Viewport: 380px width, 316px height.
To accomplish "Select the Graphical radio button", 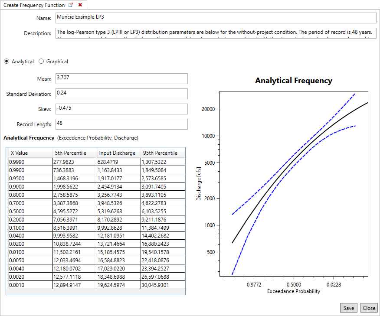I will (42, 62).
